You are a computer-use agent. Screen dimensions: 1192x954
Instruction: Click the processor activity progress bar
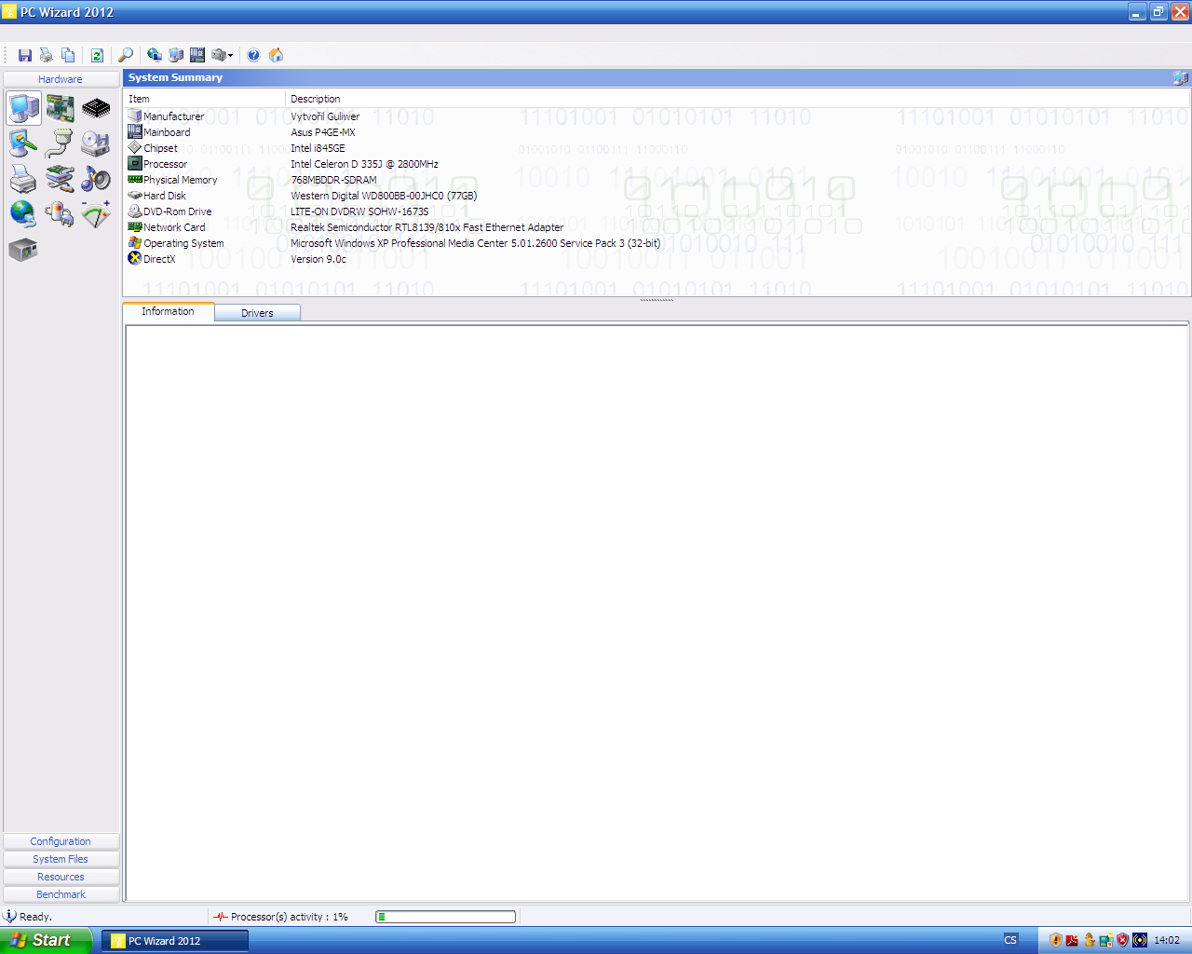click(x=445, y=917)
